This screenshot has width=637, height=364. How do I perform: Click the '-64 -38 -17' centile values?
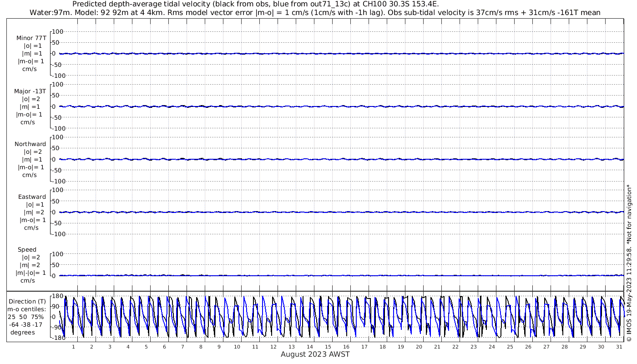pyautogui.click(x=27, y=324)
